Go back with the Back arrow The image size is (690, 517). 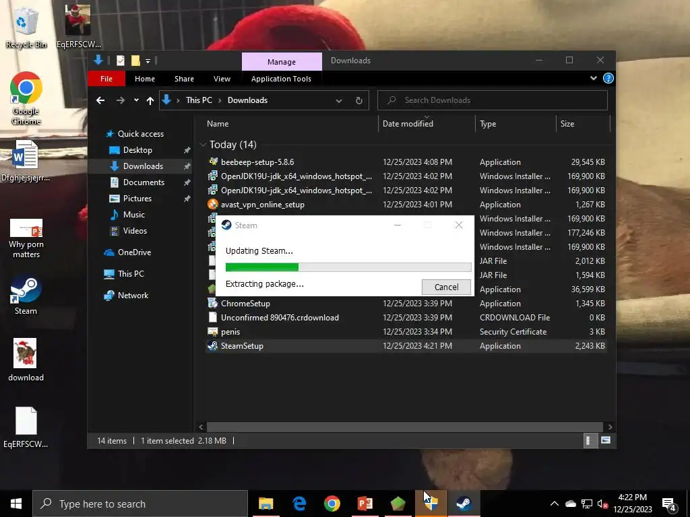(x=100, y=100)
